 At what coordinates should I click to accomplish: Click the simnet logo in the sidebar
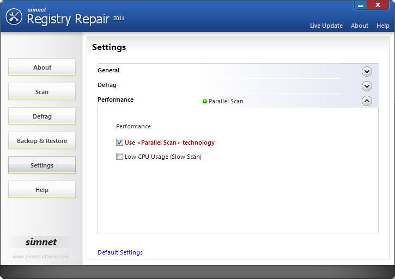(x=41, y=242)
